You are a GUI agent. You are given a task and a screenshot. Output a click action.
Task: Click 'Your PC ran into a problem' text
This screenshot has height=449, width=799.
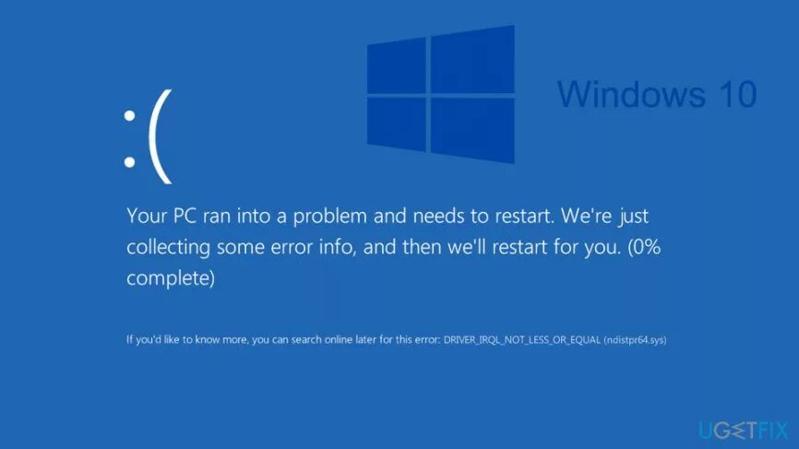(x=246, y=216)
